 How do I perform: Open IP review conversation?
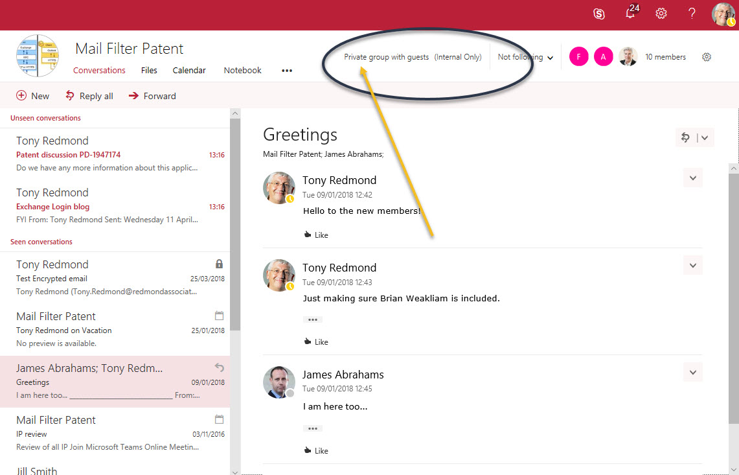pos(115,434)
